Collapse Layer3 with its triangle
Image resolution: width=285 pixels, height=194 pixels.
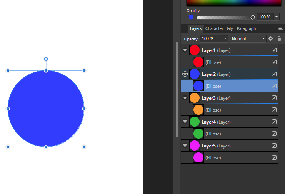coord(185,98)
